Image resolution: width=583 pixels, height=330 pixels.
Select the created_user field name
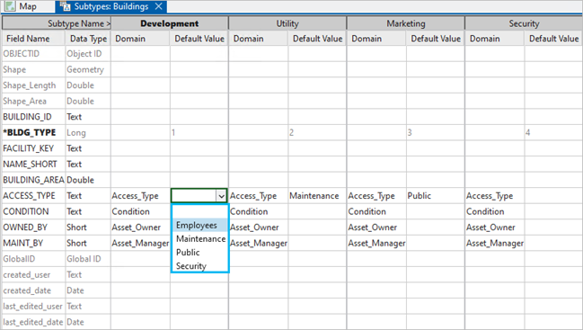pyautogui.click(x=33, y=275)
